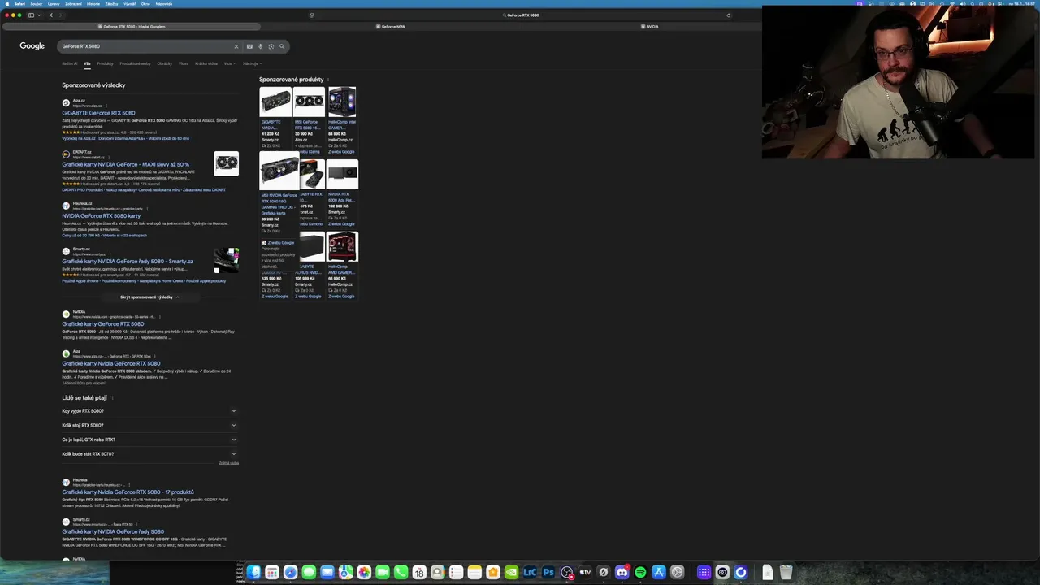The image size is (1040, 585).
Task: Open Launchpad in the Dock
Action: [x=272, y=573]
